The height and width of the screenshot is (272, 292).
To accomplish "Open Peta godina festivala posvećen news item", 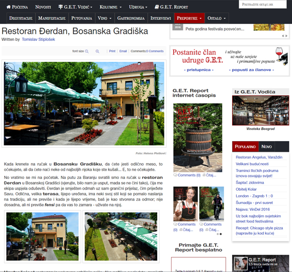I will (x=215, y=29).
